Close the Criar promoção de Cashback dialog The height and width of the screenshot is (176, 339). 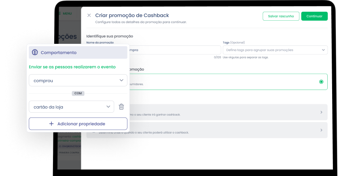click(x=89, y=15)
